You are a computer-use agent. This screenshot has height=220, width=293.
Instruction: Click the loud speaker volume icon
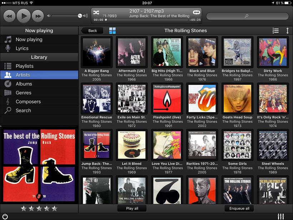click(x=85, y=16)
